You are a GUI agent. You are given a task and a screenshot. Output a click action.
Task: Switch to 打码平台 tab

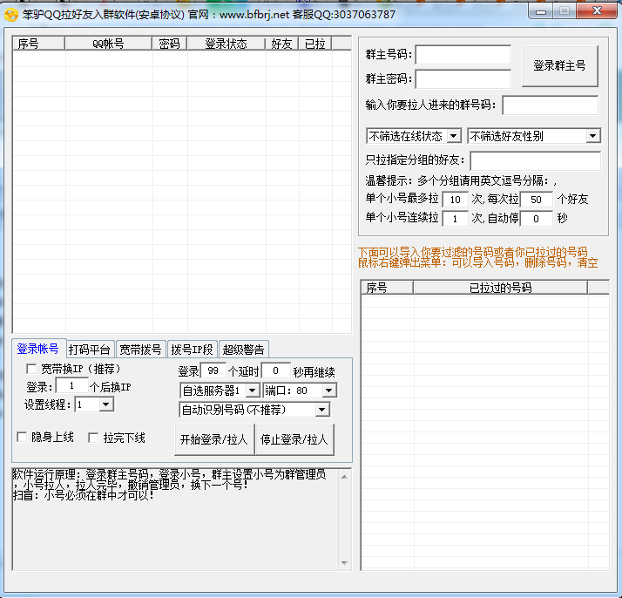pos(89,350)
